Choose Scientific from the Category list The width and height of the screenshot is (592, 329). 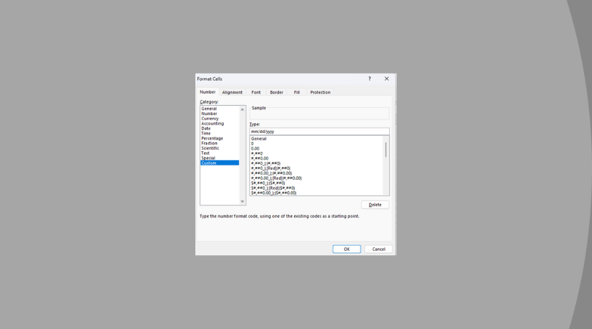click(x=210, y=148)
